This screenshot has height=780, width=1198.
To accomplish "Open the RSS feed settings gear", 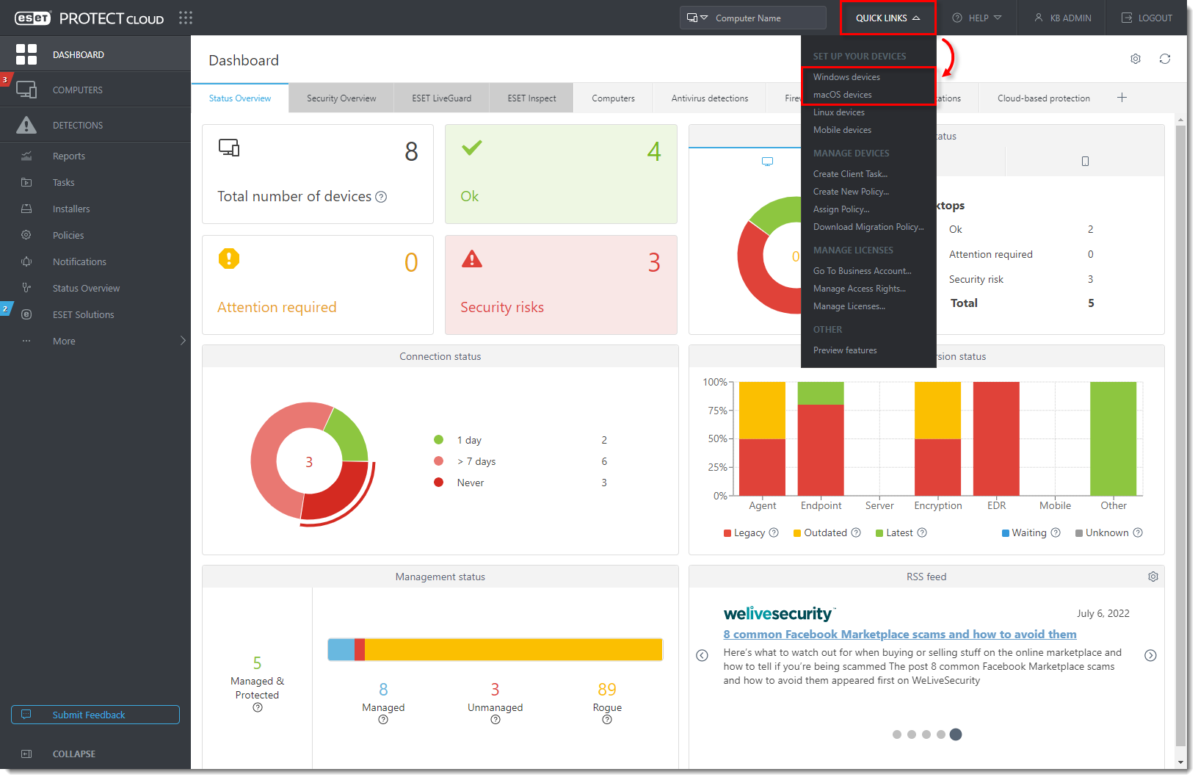I will click(1153, 577).
